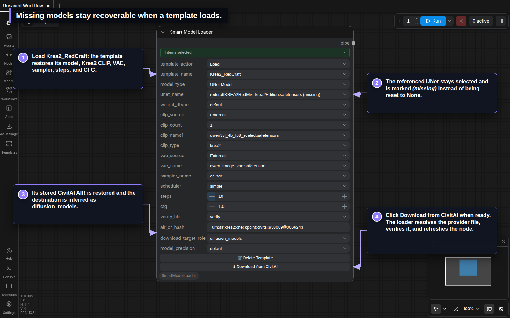Toggle link visibility icon
Image resolution: width=510 pixels, height=318 pixels.
coord(501,309)
